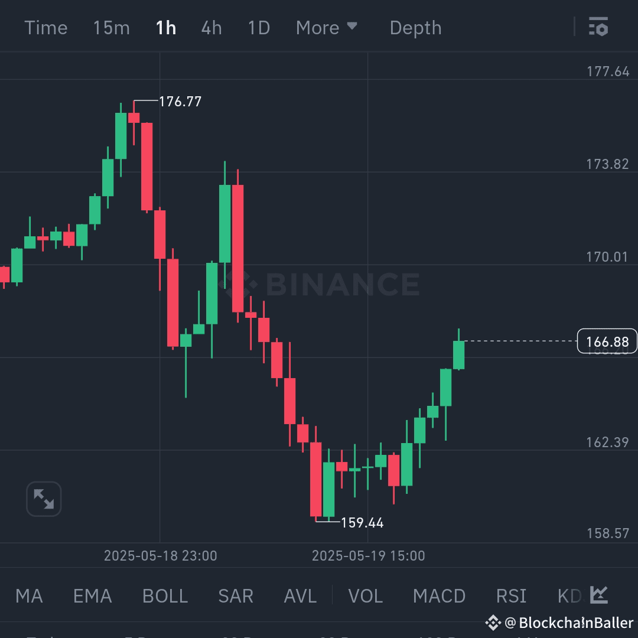This screenshot has width=638, height=638.
Task: Switch to the 15m timeframe tab
Action: [x=111, y=27]
